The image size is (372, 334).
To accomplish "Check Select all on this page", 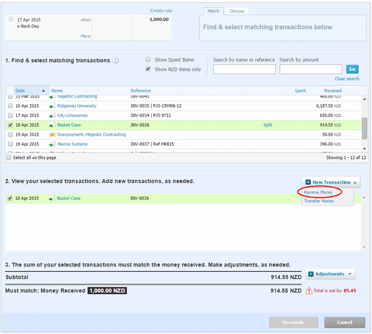I will [x=9, y=157].
